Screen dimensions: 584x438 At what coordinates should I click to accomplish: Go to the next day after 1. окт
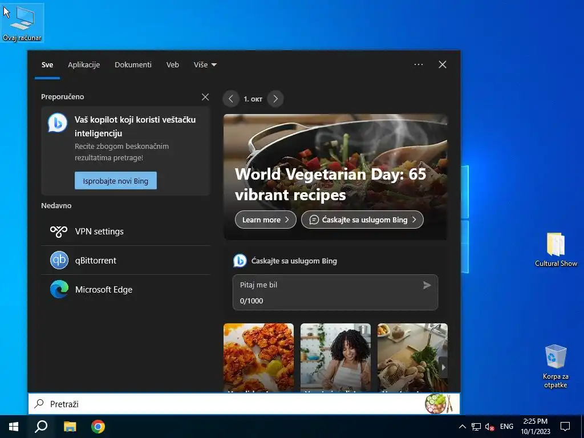point(275,99)
